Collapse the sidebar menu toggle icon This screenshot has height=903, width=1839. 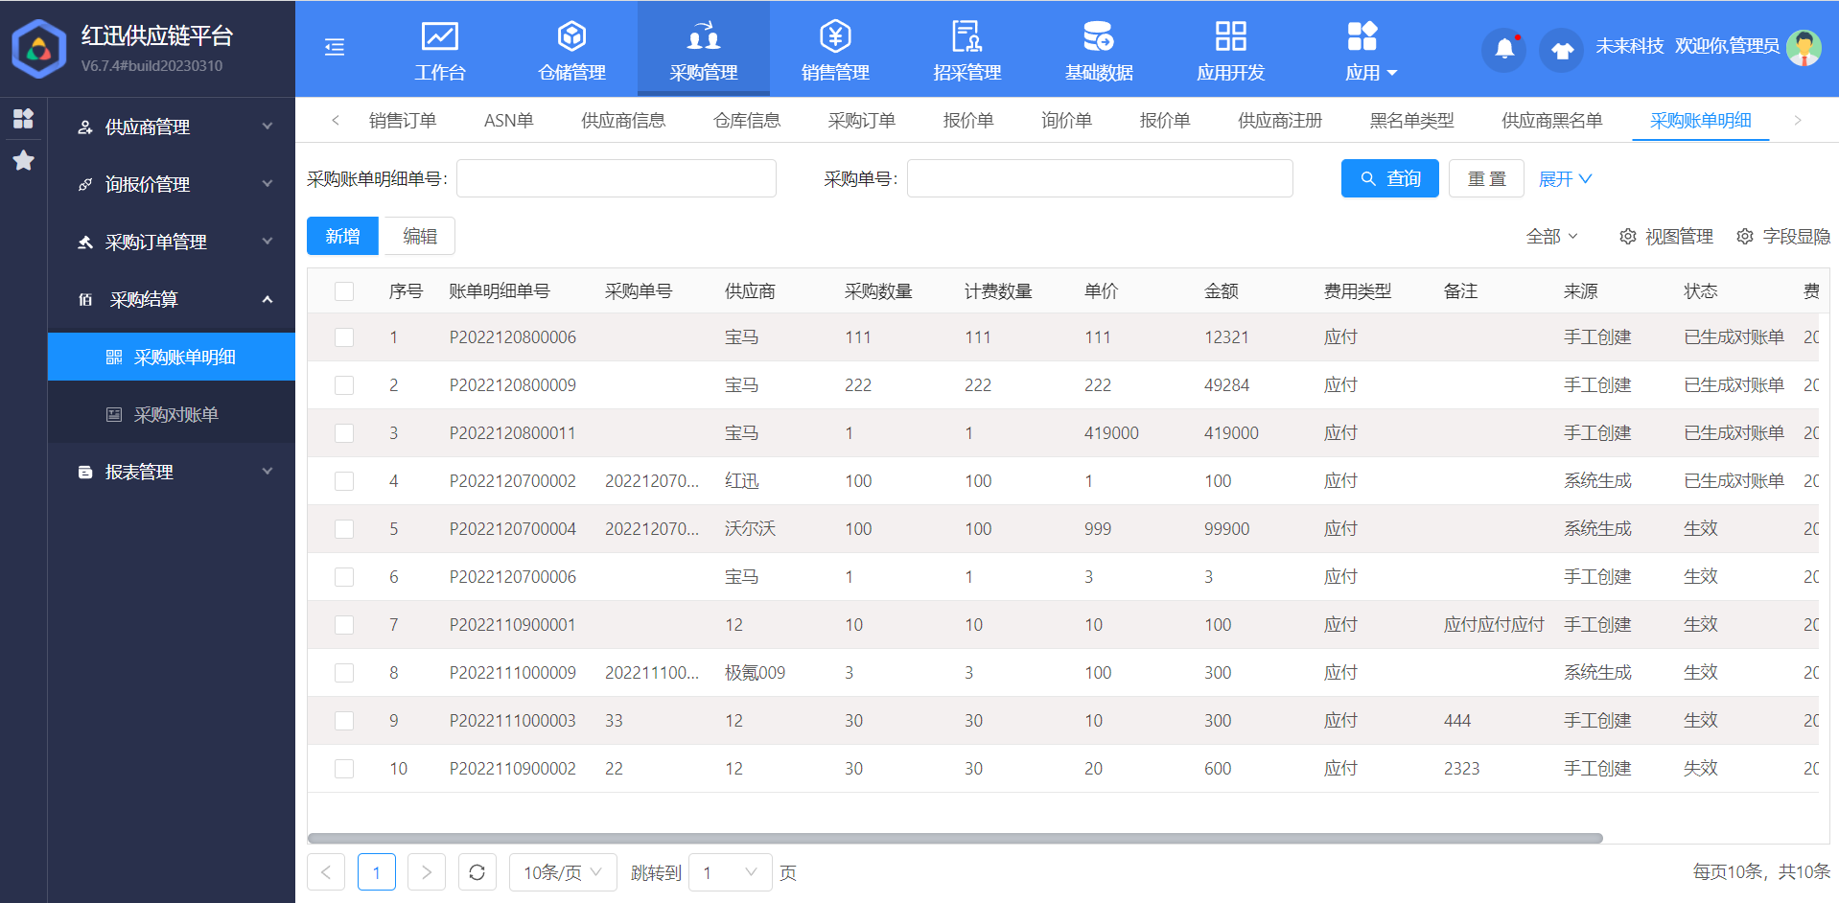335,47
